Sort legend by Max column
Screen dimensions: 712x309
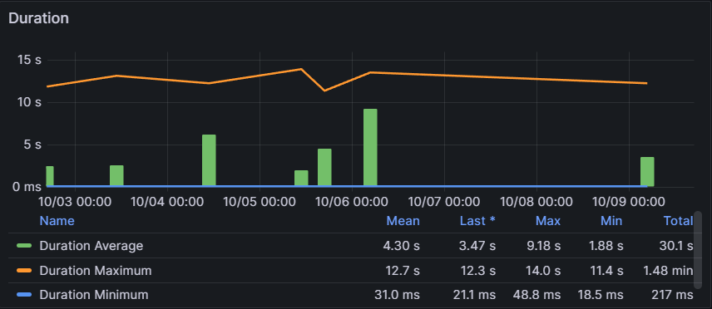(548, 221)
